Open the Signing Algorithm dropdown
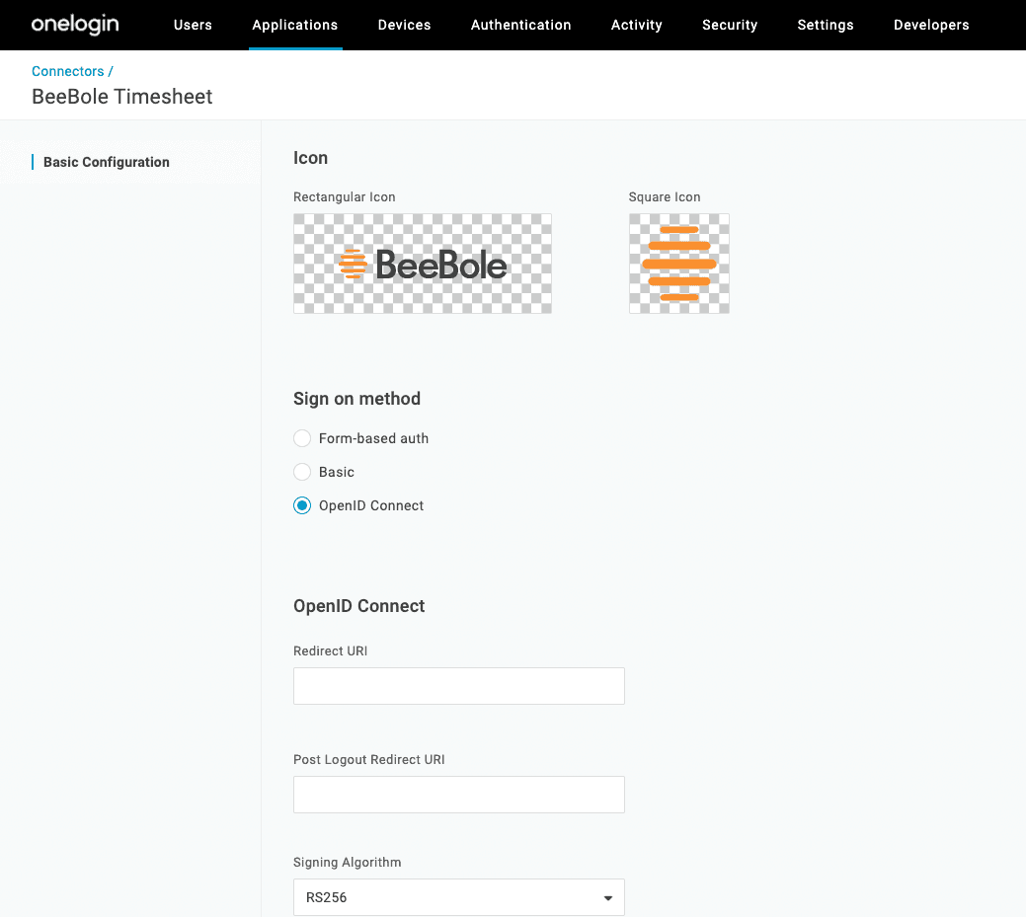Image resolution: width=1026 pixels, height=917 pixels. pos(458,897)
